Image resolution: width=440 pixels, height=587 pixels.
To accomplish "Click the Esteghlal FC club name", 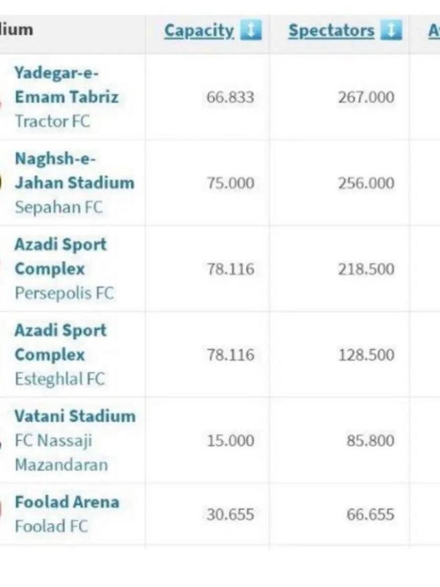I will point(60,378).
